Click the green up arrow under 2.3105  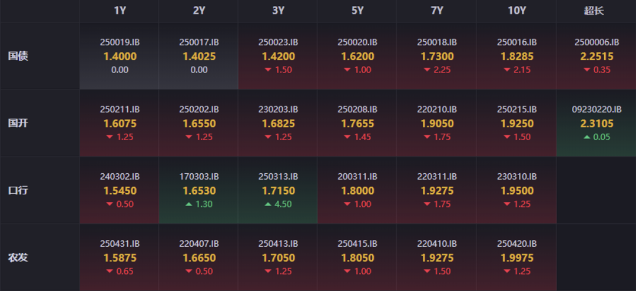click(587, 137)
